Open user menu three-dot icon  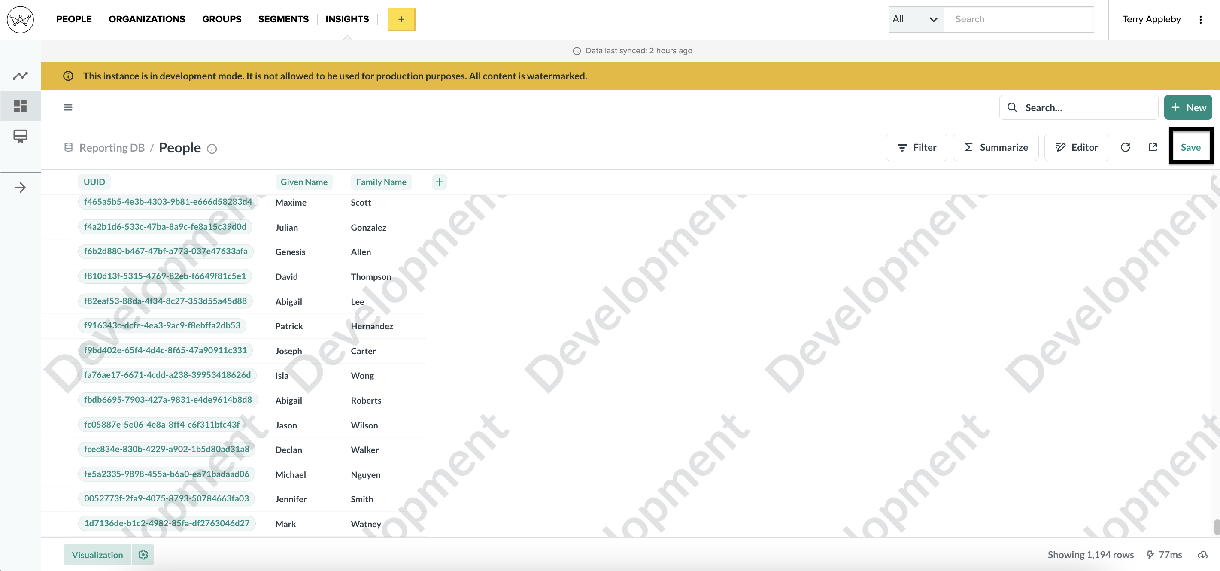click(x=1200, y=19)
